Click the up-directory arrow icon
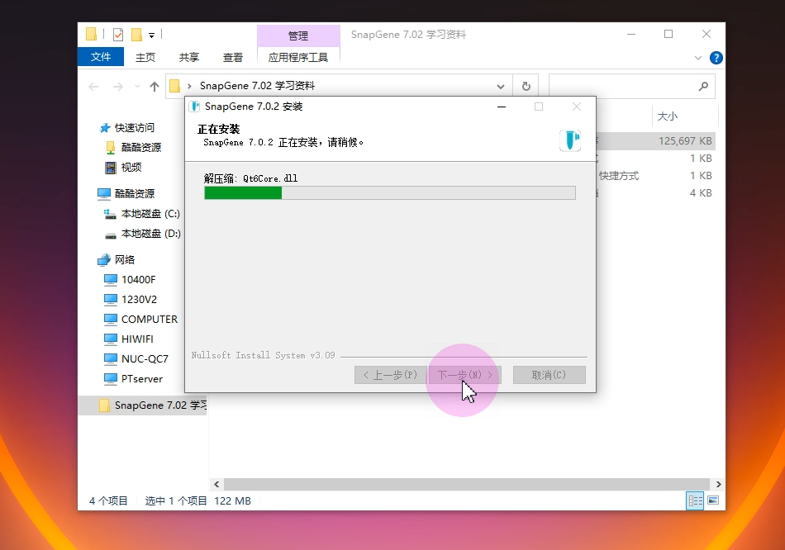 click(154, 86)
